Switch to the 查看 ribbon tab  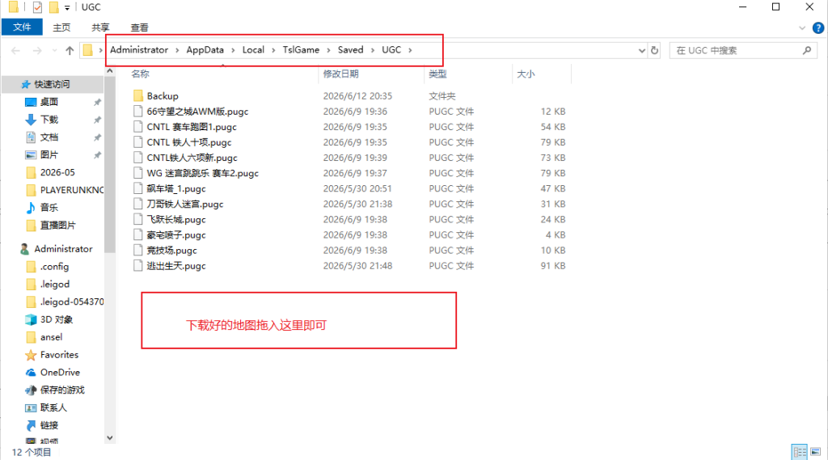[x=139, y=27]
